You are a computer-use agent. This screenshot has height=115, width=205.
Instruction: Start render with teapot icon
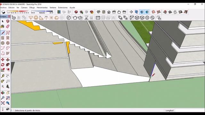[75, 18]
